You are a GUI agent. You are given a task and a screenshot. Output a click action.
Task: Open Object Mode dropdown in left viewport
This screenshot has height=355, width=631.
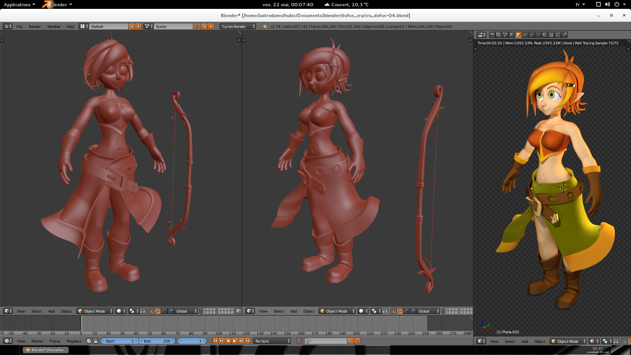click(x=95, y=311)
